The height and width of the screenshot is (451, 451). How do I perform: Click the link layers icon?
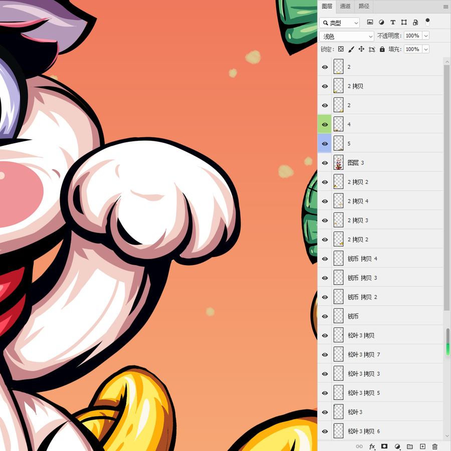click(x=359, y=446)
